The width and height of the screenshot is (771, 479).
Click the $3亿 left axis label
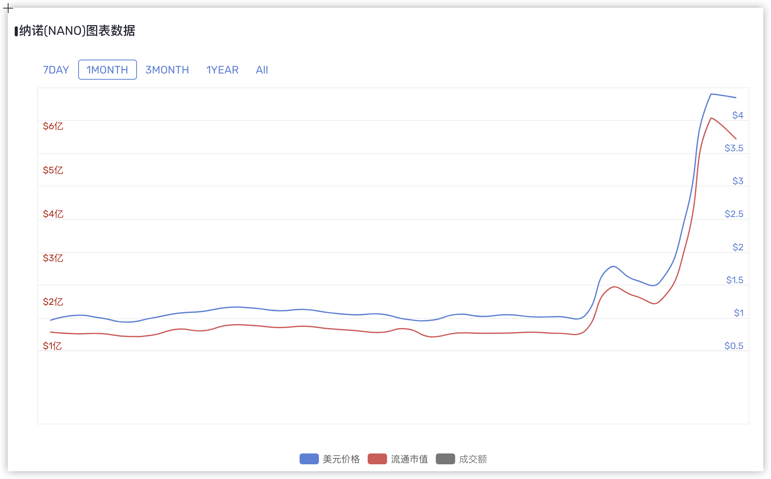pos(53,258)
